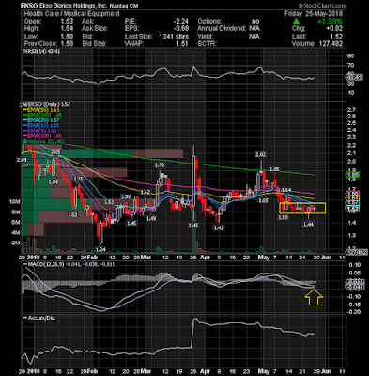
Task: Select the pink EMA(100) legend entry
Action: click(x=42, y=136)
